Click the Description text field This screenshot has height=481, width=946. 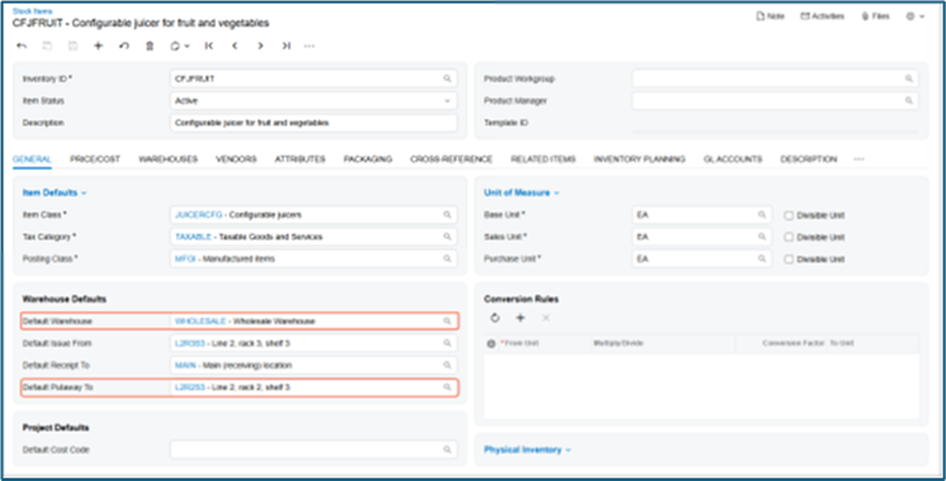tap(313, 123)
